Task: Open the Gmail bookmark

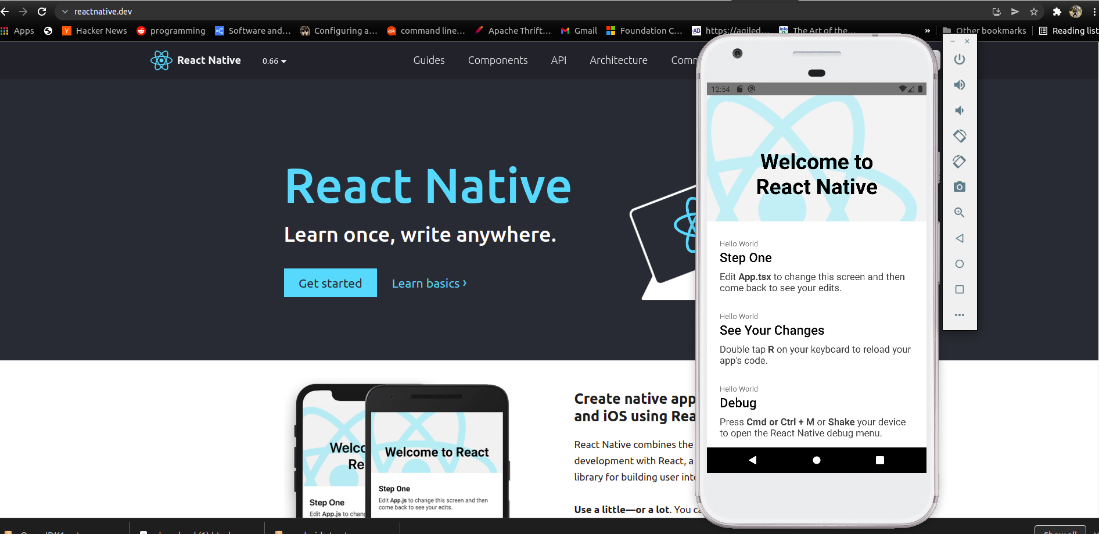Action: pyautogui.click(x=579, y=31)
